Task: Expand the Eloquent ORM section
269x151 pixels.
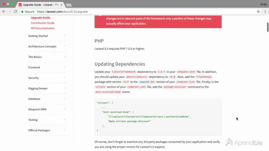Action: (47, 109)
